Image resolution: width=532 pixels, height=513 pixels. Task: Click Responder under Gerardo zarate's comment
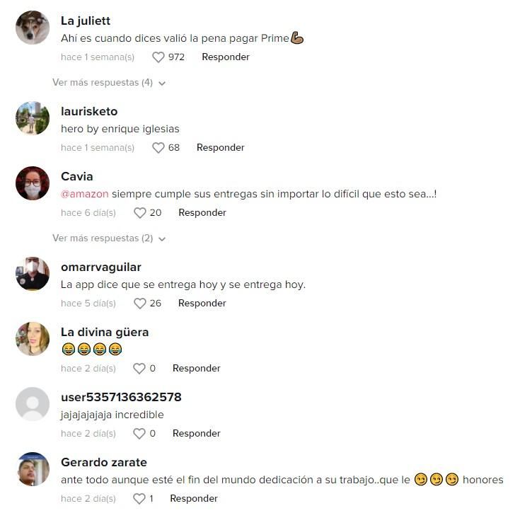coord(194,499)
